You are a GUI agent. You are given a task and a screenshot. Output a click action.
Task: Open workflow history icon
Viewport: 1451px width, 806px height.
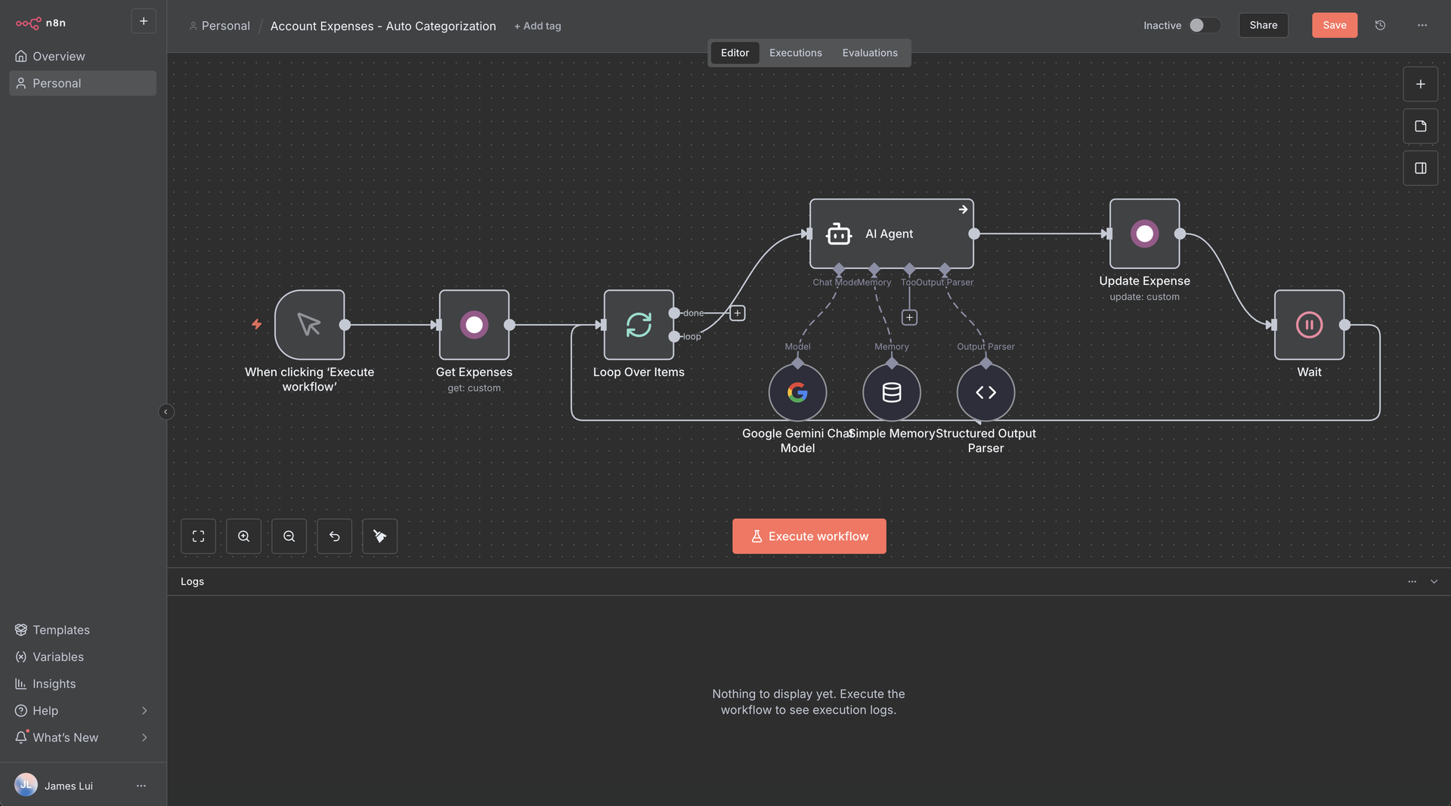click(x=1380, y=25)
